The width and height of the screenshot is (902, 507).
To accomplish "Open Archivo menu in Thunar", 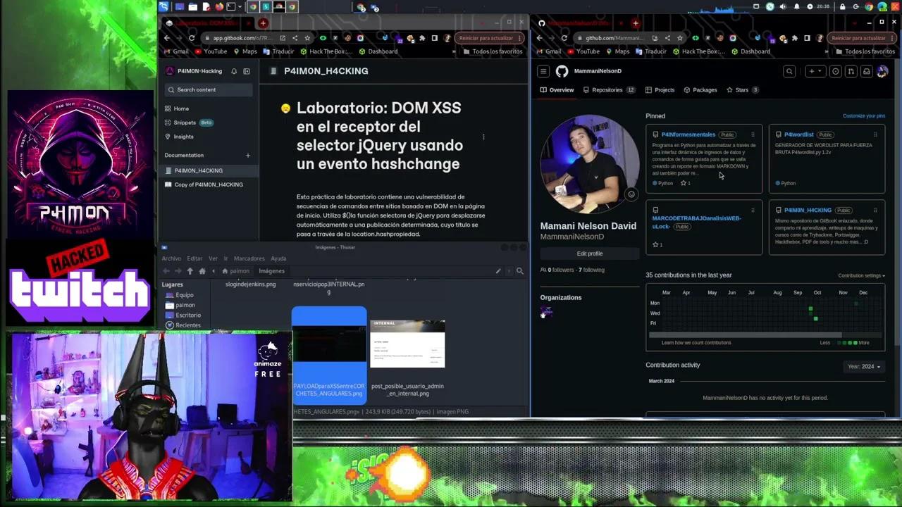I will point(171,258).
